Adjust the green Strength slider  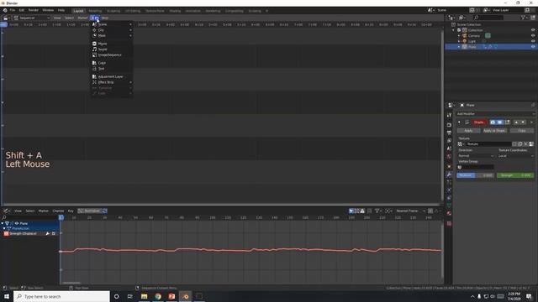click(x=515, y=175)
